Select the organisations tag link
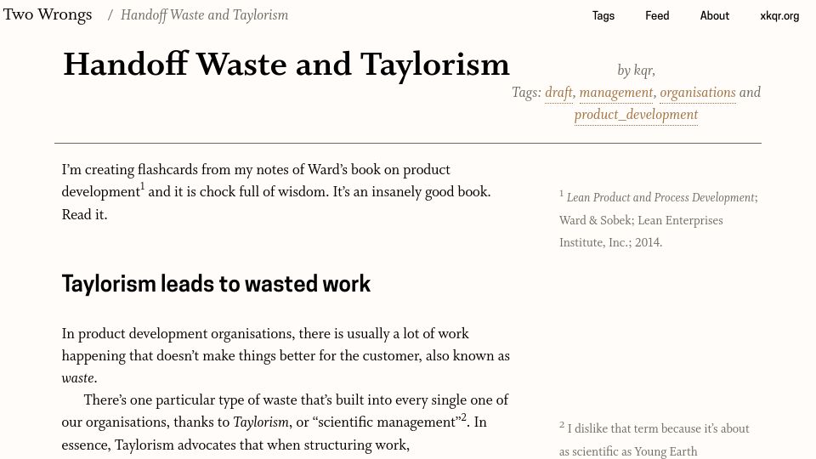 [x=698, y=93]
